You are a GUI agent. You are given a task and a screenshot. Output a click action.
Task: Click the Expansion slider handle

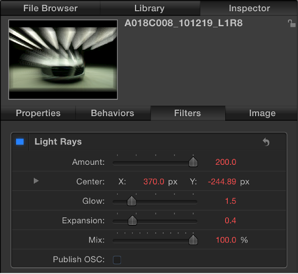[132, 220]
